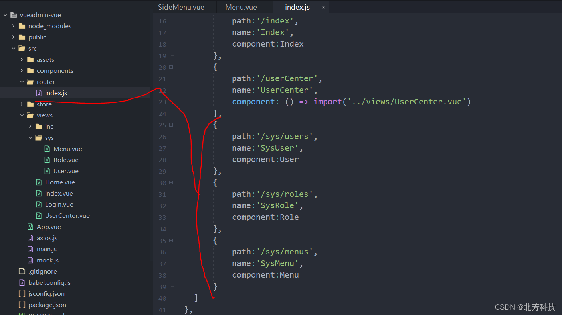Expand the public folder arrow

click(13, 37)
